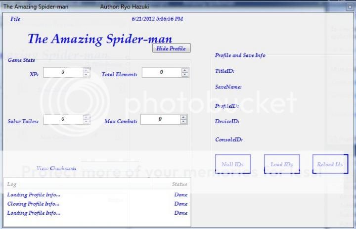Image resolution: width=356 pixels, height=229 pixels.
Task: Click the Hide Profile button
Action: (171, 48)
